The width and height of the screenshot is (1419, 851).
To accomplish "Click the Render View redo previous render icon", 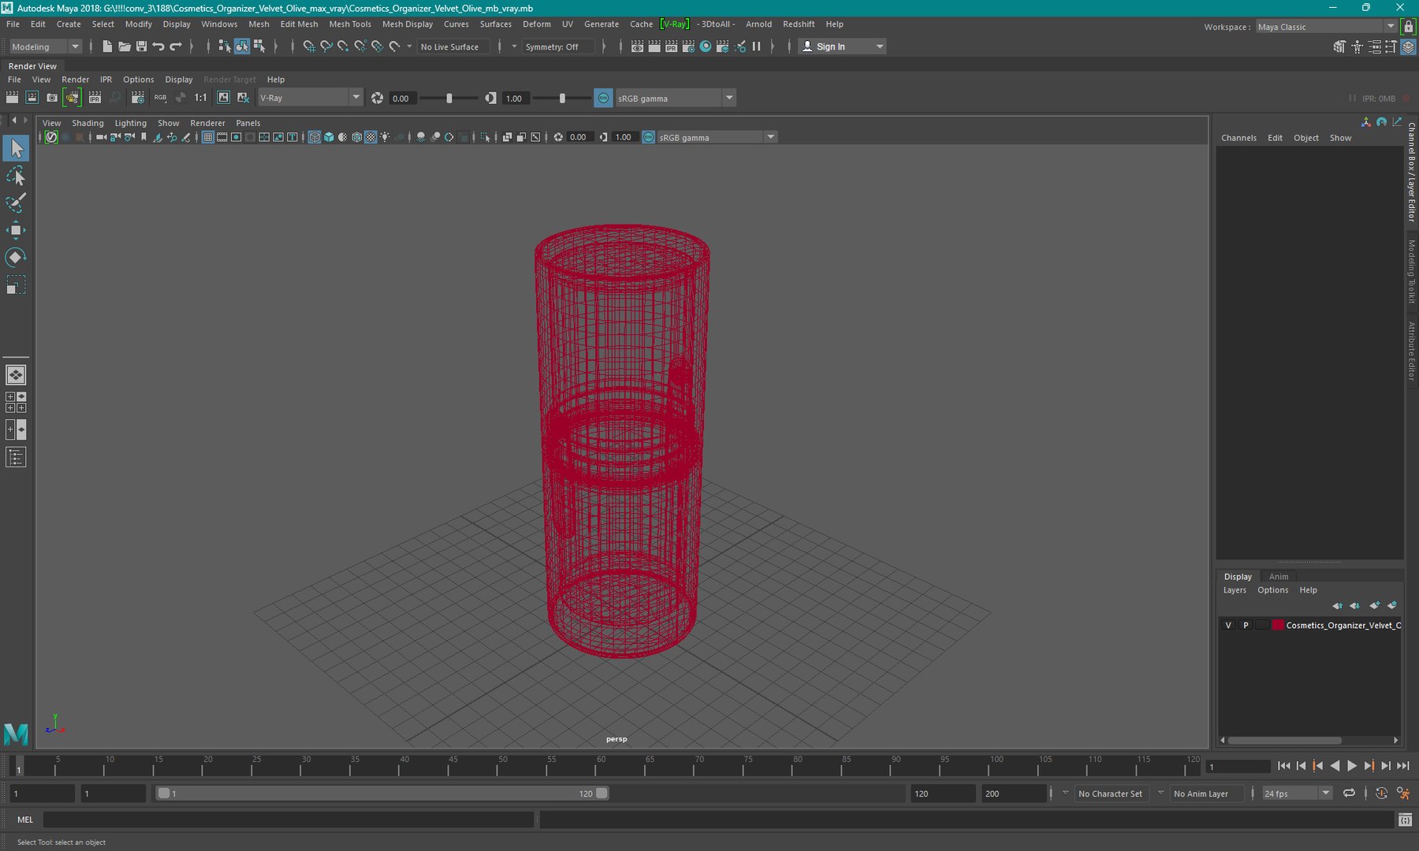I will [12, 98].
